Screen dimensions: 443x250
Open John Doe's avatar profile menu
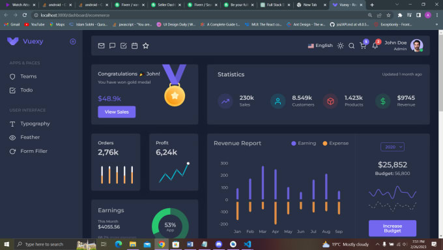(x=417, y=45)
